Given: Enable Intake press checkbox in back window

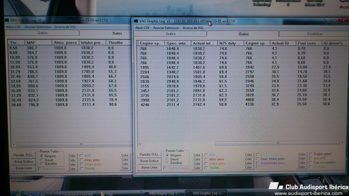Looking at the screenshot, I should (x=81, y=164).
